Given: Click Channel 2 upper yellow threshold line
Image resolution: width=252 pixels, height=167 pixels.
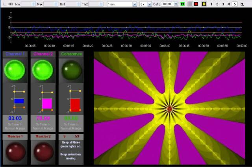Looking at the screenshot, I should tap(47, 93).
